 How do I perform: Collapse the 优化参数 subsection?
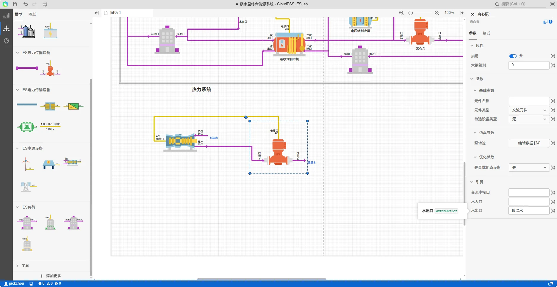(x=475, y=157)
